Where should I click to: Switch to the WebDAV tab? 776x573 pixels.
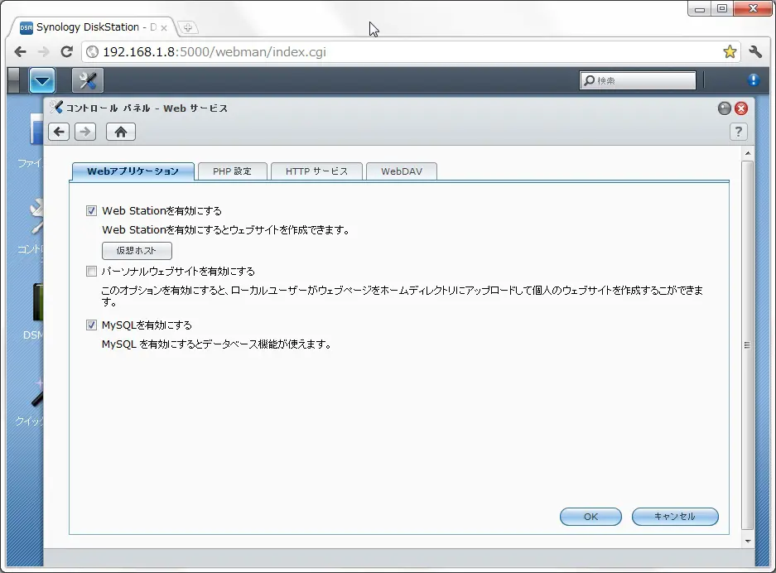tap(402, 171)
